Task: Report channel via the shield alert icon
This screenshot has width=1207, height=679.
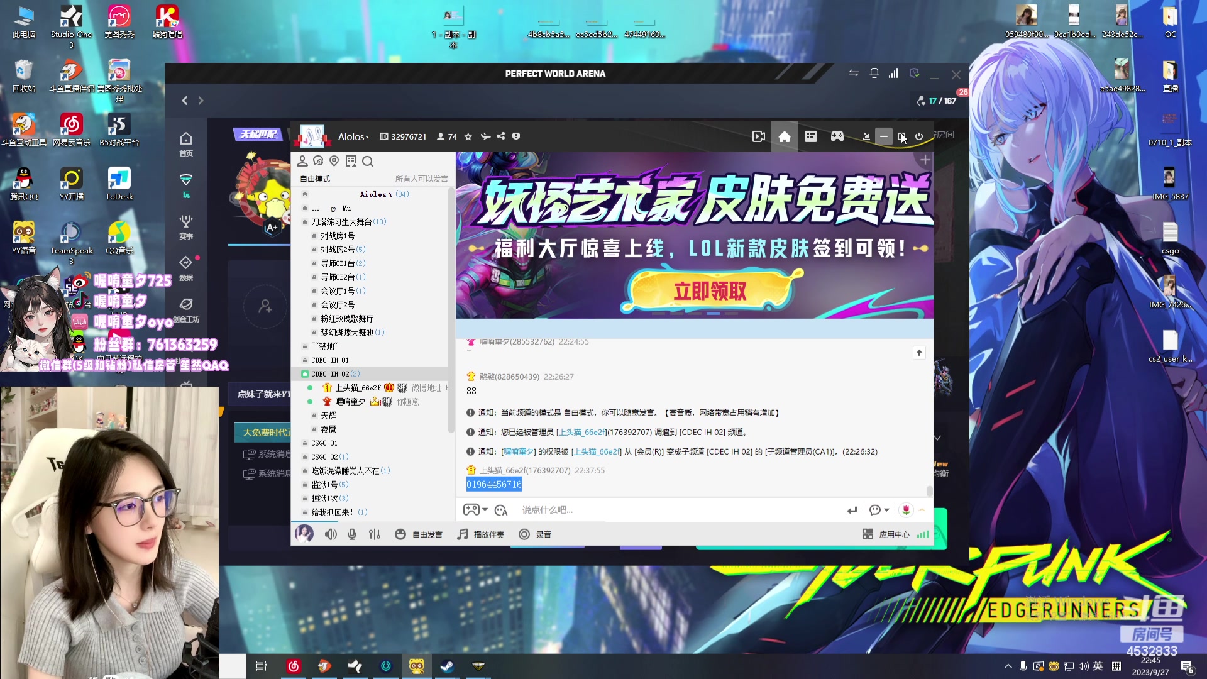Action: click(x=516, y=136)
